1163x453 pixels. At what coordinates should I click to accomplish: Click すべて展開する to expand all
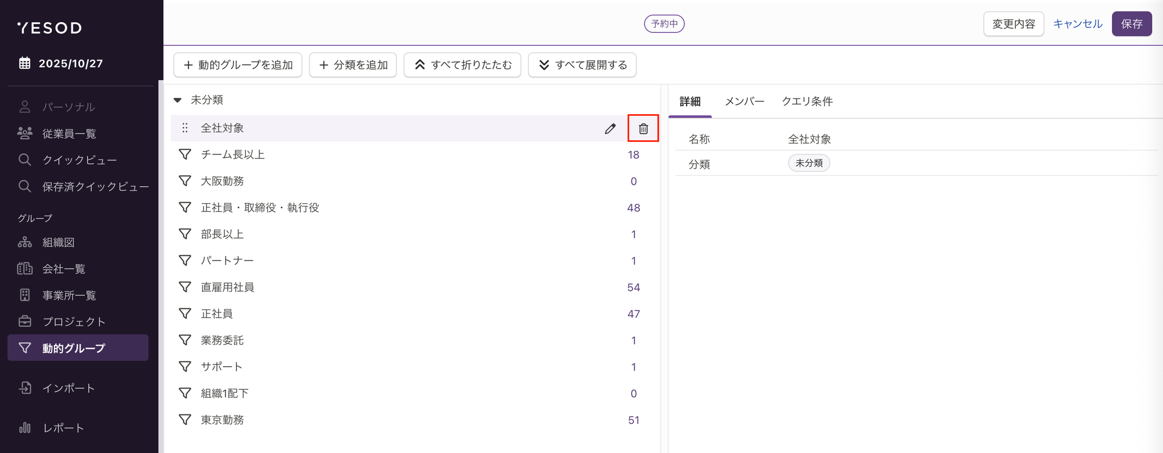point(582,65)
